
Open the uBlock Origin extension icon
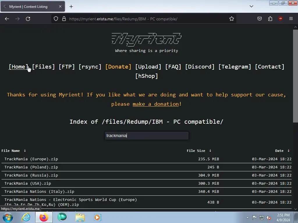pos(281,19)
